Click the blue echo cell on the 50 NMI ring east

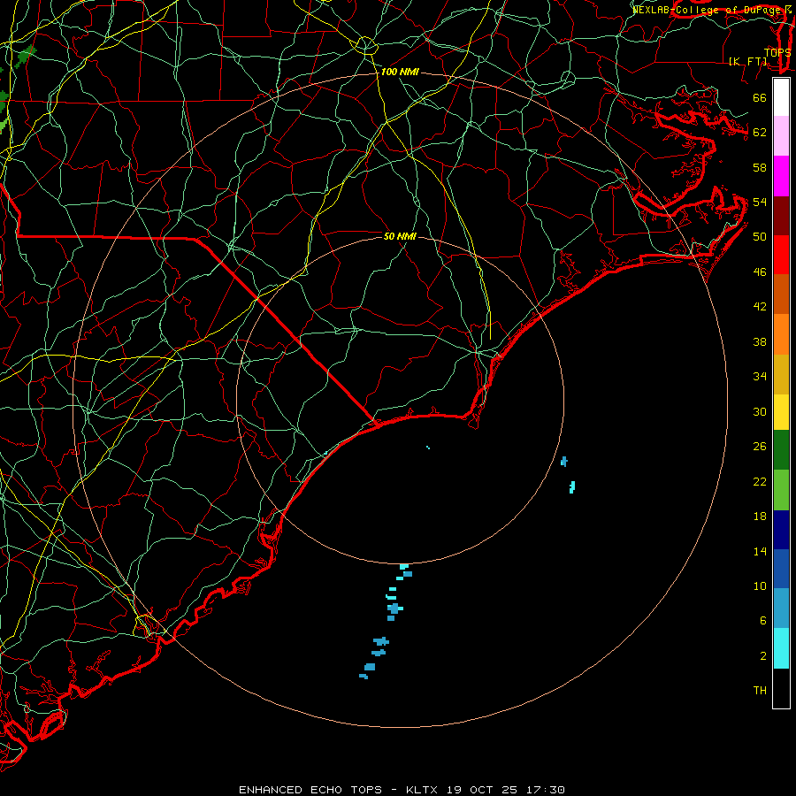coord(563,462)
